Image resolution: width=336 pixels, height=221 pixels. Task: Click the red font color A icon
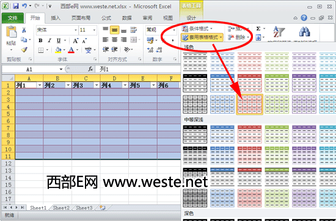coord(71,50)
